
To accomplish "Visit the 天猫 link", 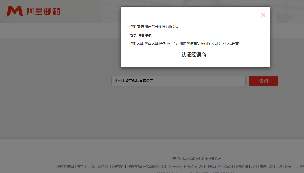I will 91,167.
